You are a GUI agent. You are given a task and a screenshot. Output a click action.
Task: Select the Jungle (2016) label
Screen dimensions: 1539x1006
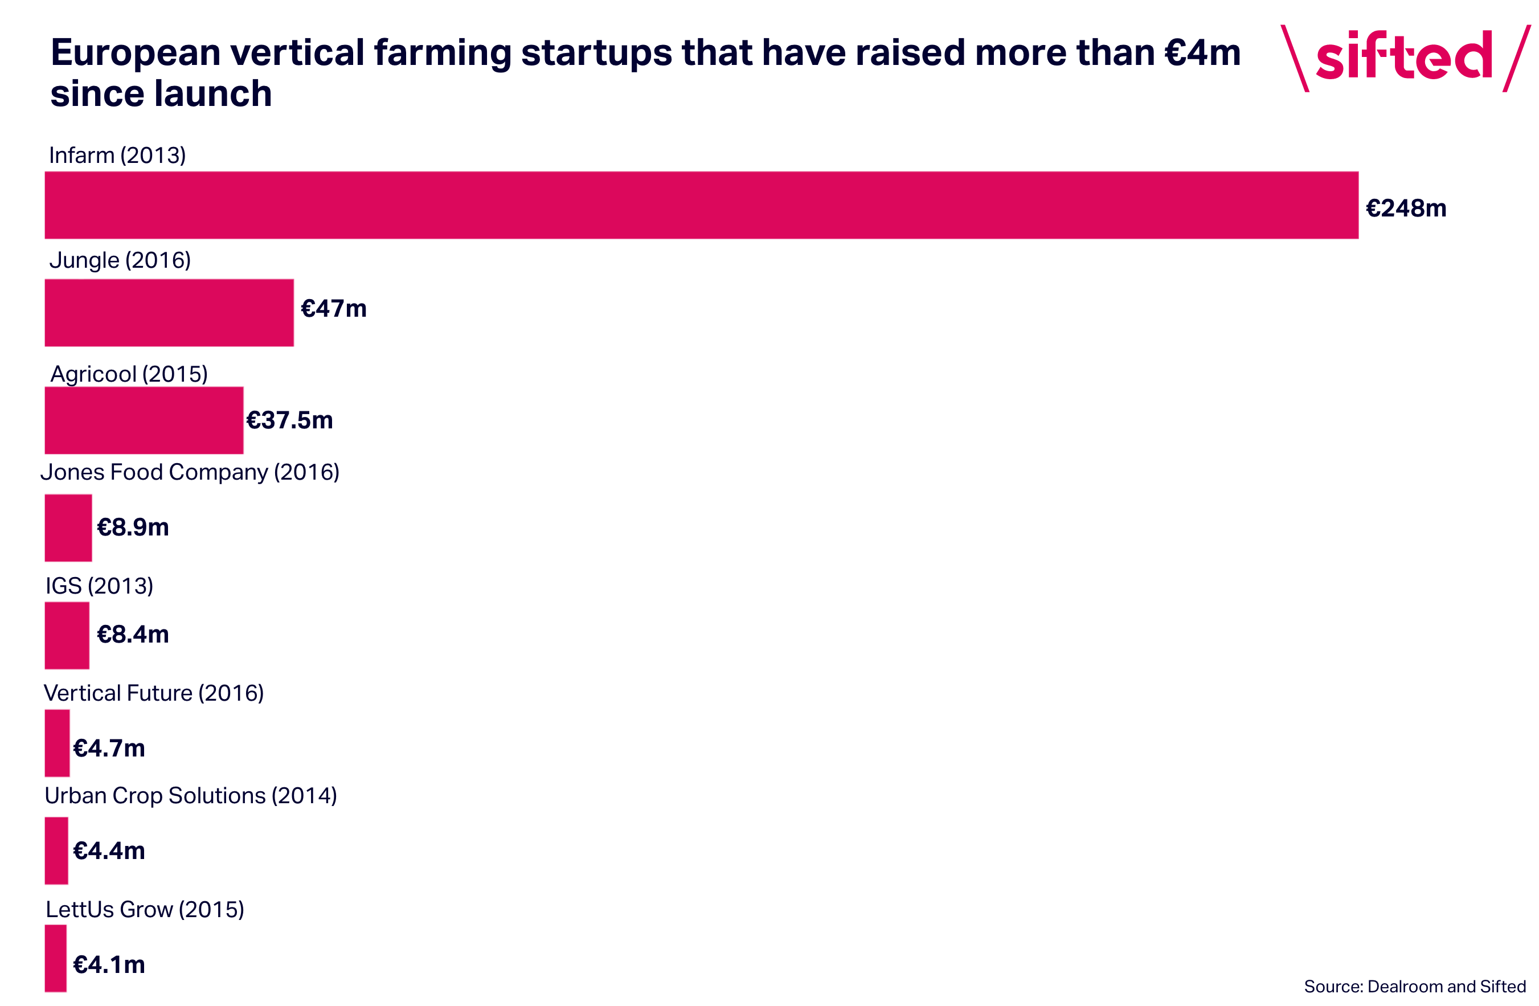click(x=120, y=260)
